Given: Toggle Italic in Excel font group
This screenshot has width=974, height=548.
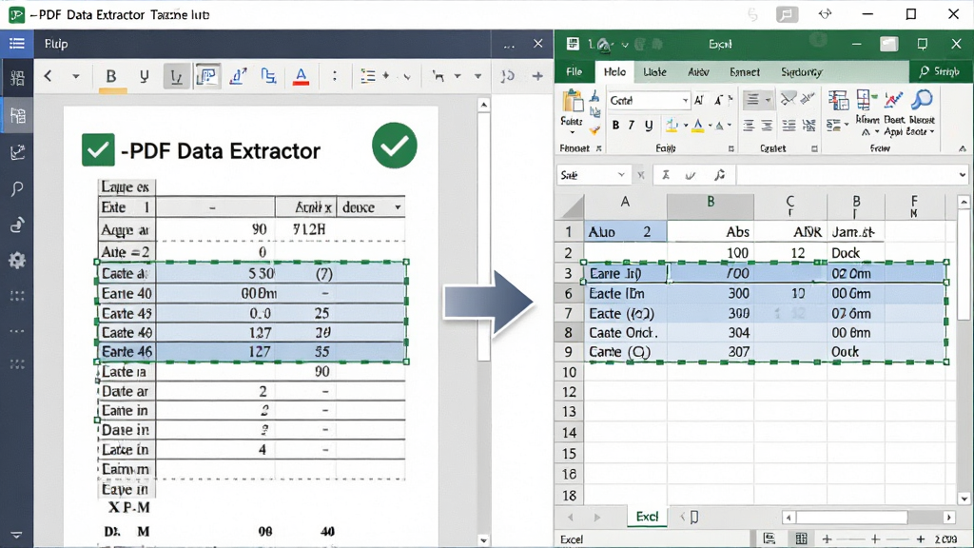Looking at the screenshot, I should [632, 126].
